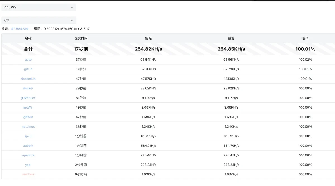Open the gitWin worker link
The width and height of the screenshot is (335, 186).
tap(28, 117)
